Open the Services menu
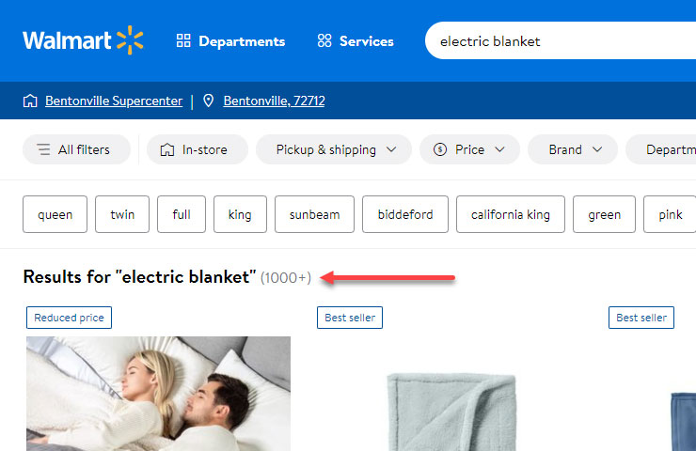The height and width of the screenshot is (451, 696). [366, 41]
